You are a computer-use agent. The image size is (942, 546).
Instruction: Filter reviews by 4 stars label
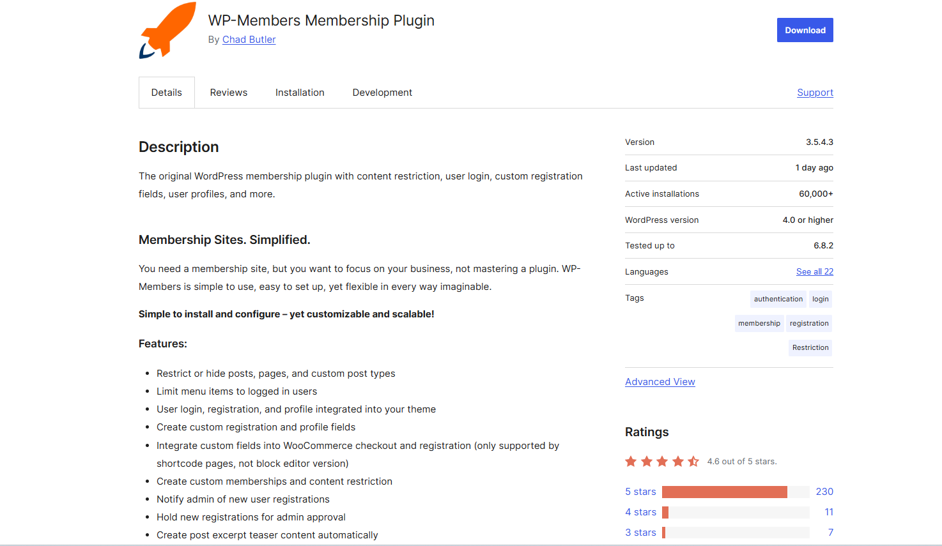pyautogui.click(x=640, y=512)
